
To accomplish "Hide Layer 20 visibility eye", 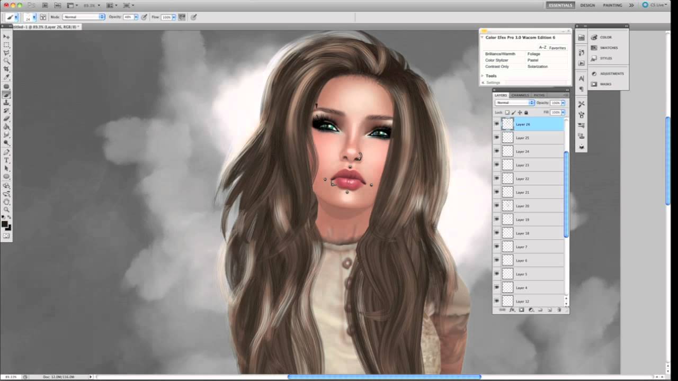I will click(x=497, y=206).
